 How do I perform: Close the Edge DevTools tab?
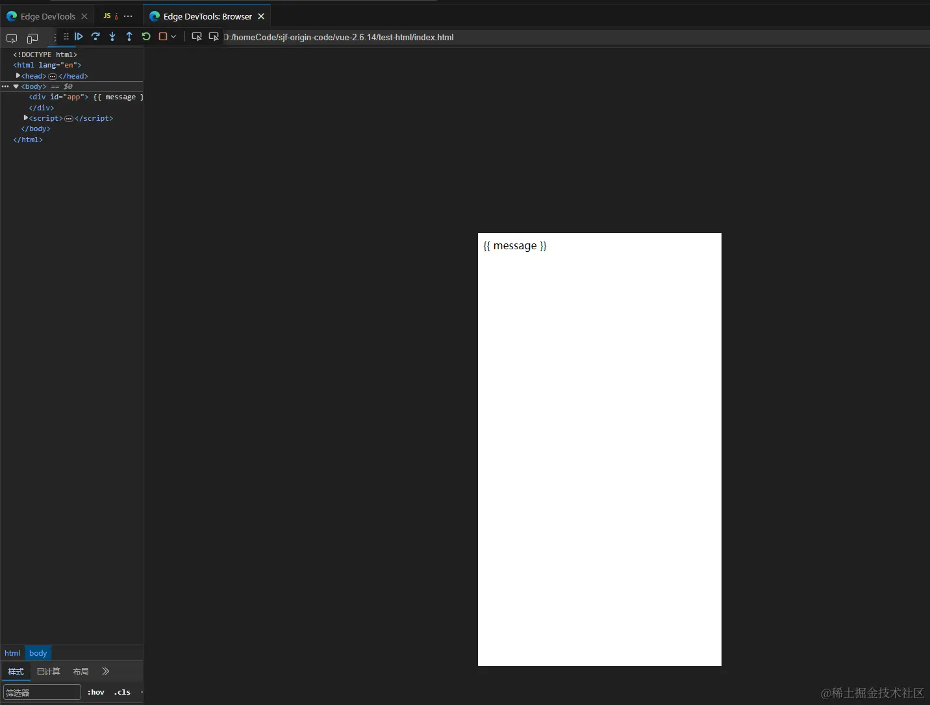[84, 16]
